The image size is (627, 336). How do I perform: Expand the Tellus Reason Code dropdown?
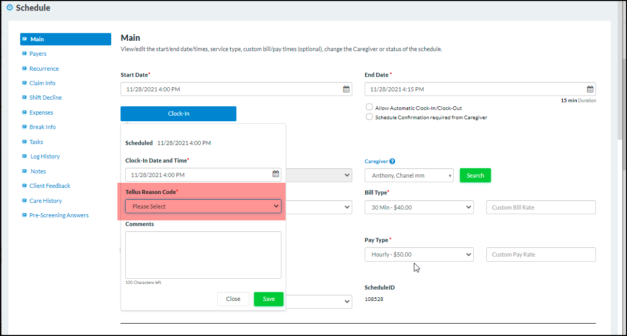tap(203, 206)
